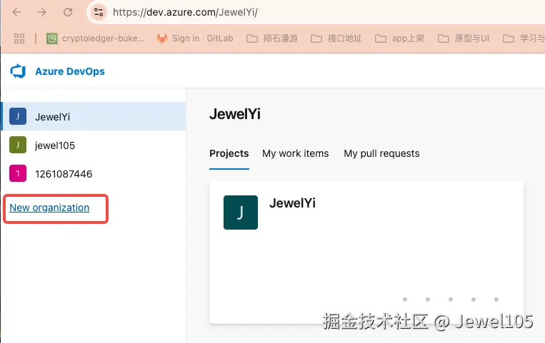Open the apps grid icon in bookmarks bar

19,39
